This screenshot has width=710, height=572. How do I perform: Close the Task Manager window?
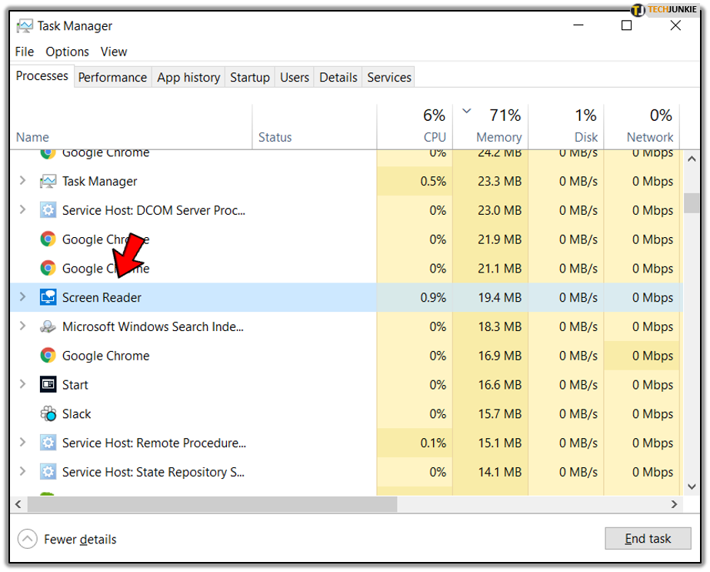click(x=675, y=25)
